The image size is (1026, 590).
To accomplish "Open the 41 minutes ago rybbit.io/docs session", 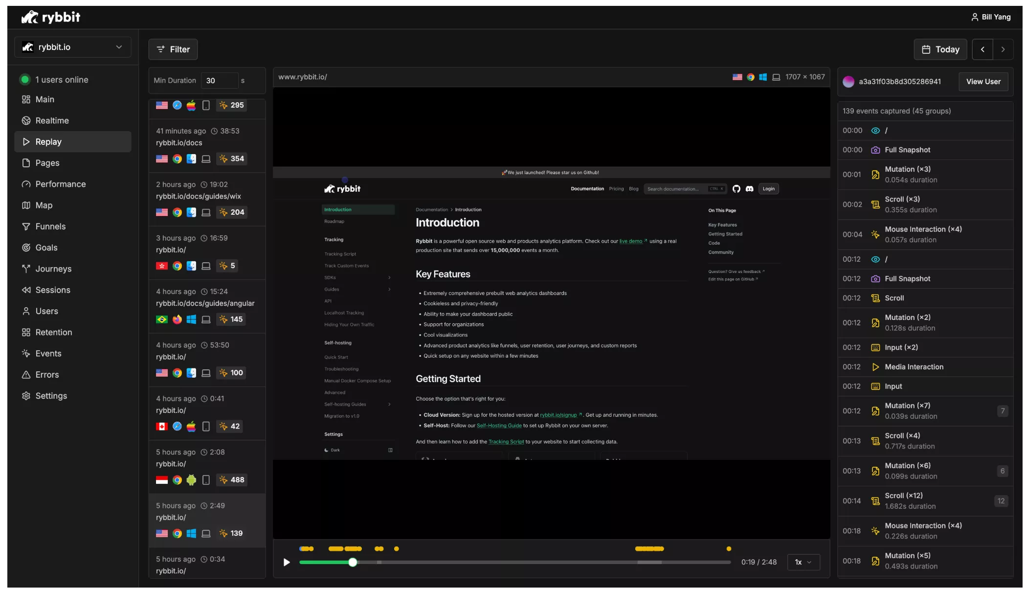I will (207, 145).
